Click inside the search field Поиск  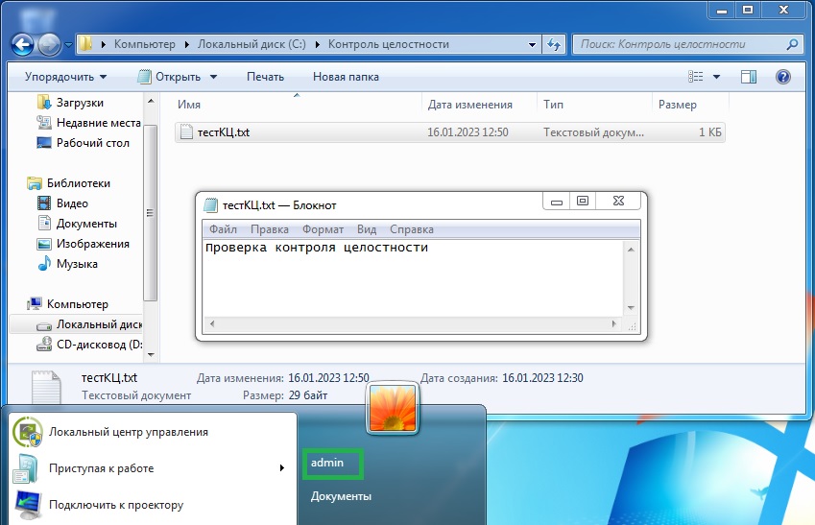click(x=677, y=44)
